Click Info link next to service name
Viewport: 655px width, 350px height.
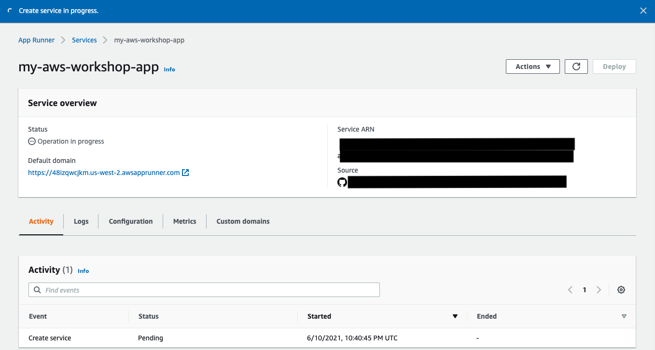(x=169, y=69)
